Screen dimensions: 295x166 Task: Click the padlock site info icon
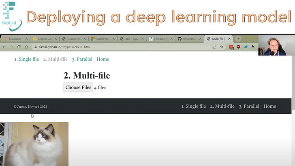click(35, 47)
